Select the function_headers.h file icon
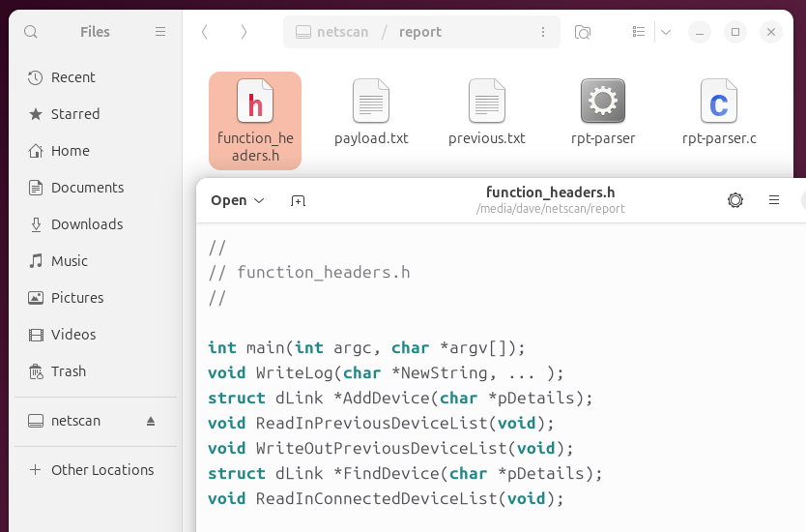The width and height of the screenshot is (806, 532). (x=255, y=101)
